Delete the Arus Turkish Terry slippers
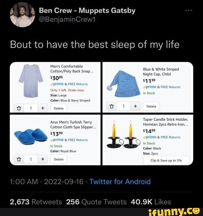Viewport: 203px width, 216px height. click(x=59, y=159)
